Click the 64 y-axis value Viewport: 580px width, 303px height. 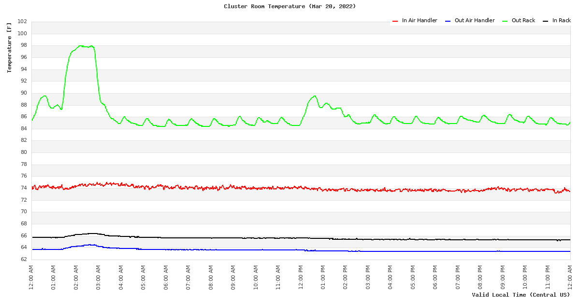[x=24, y=248]
